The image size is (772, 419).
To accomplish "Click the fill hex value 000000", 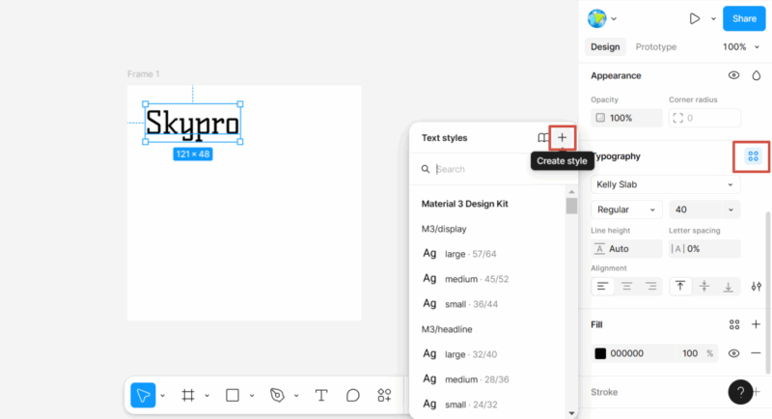I will click(x=626, y=353).
